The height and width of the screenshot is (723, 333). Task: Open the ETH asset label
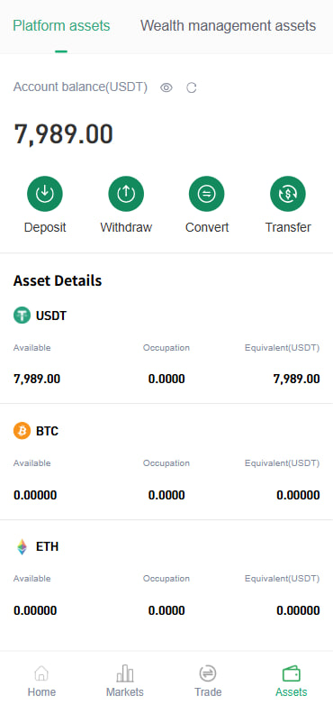coord(47,547)
